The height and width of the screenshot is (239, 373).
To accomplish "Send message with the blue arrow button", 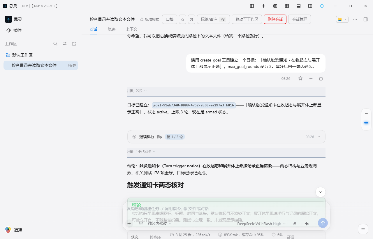I will (323, 223).
